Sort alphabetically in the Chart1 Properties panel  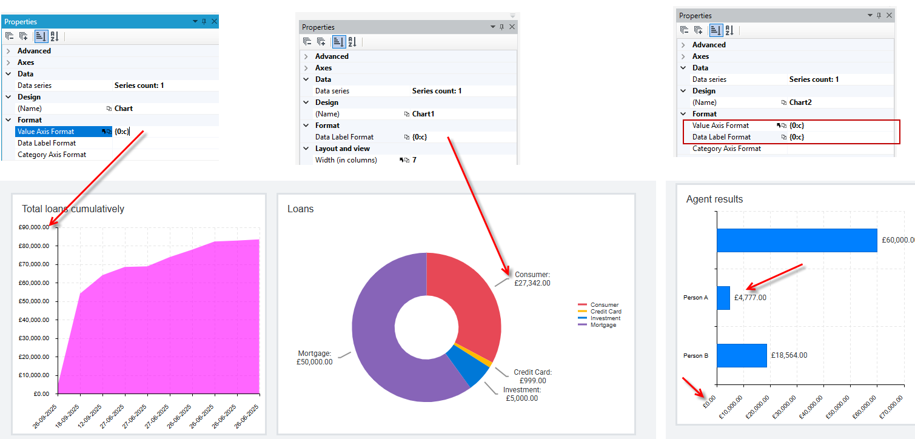pyautogui.click(x=352, y=42)
